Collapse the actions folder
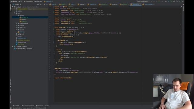This screenshot has width=194, height=109. (x=16, y=15)
